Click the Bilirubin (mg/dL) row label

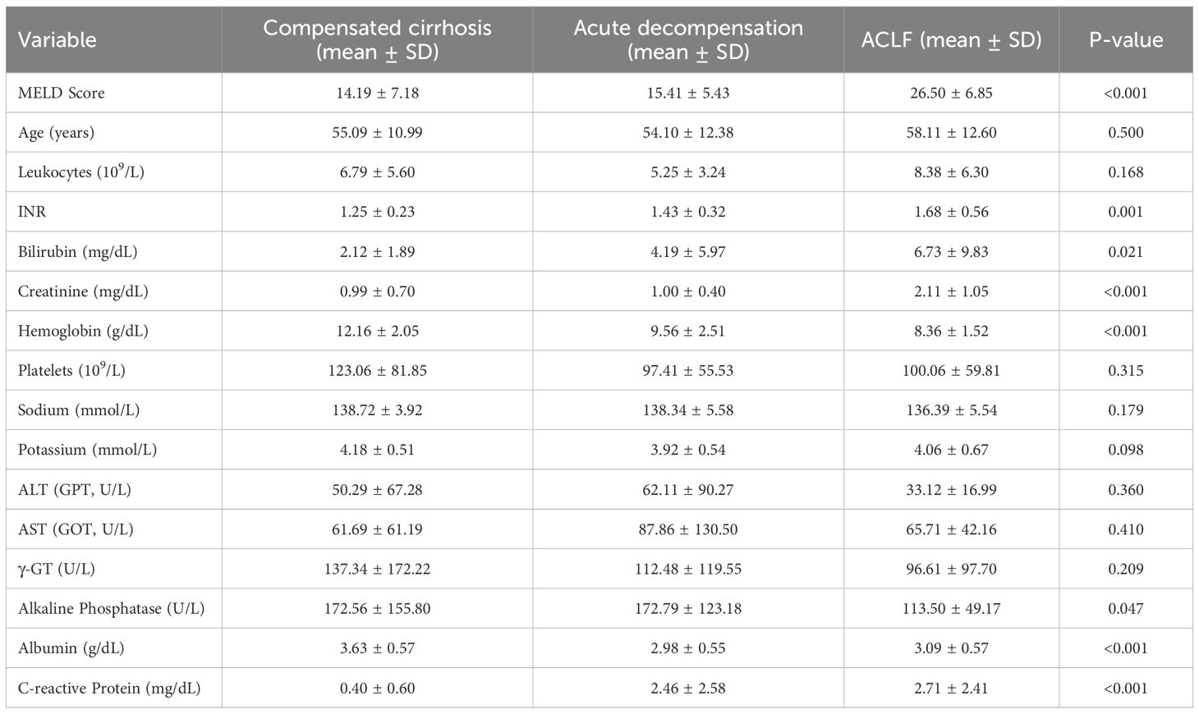click(77, 252)
